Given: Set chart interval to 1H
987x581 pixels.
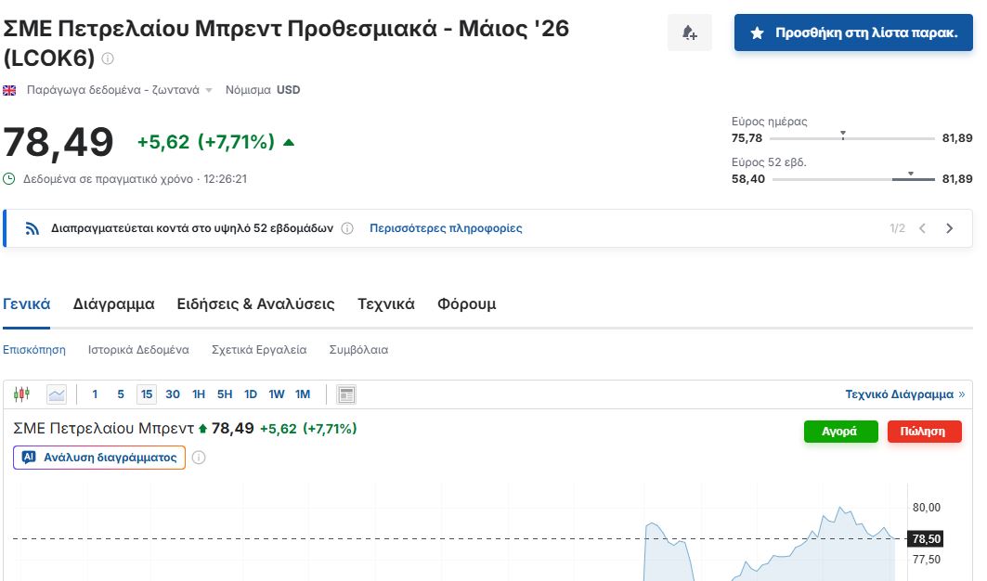Looking at the screenshot, I should click(199, 394).
